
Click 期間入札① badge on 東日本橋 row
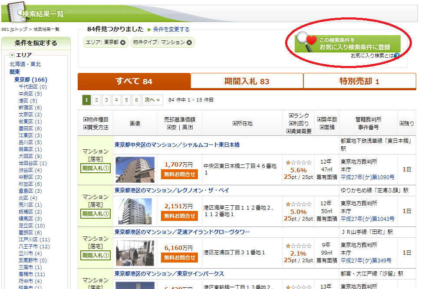click(95, 168)
